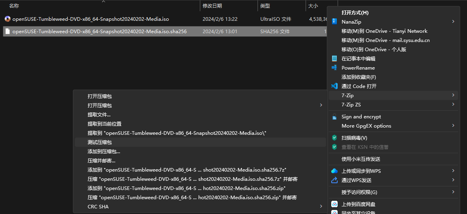Sort files by the 修改日期 column header
This screenshot has height=214, width=467.
pyautogui.click(x=212, y=6)
